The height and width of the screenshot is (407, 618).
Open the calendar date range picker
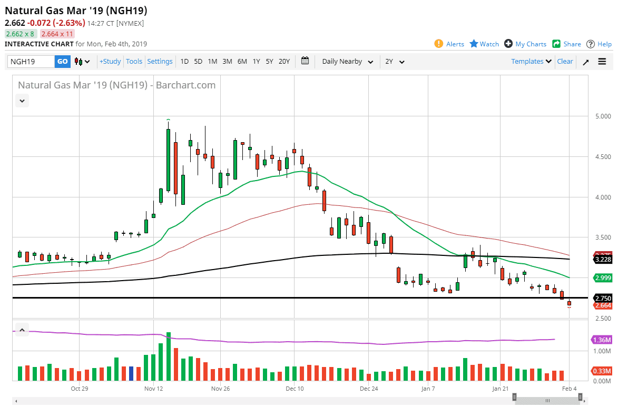point(305,61)
